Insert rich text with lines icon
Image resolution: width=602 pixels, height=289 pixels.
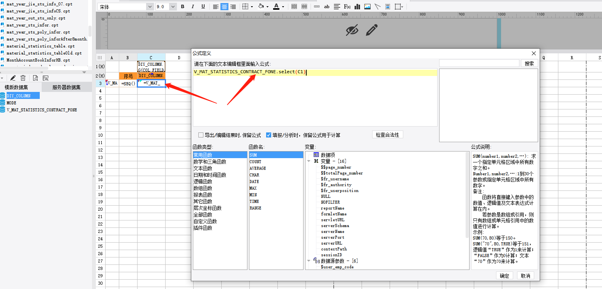(x=337, y=7)
